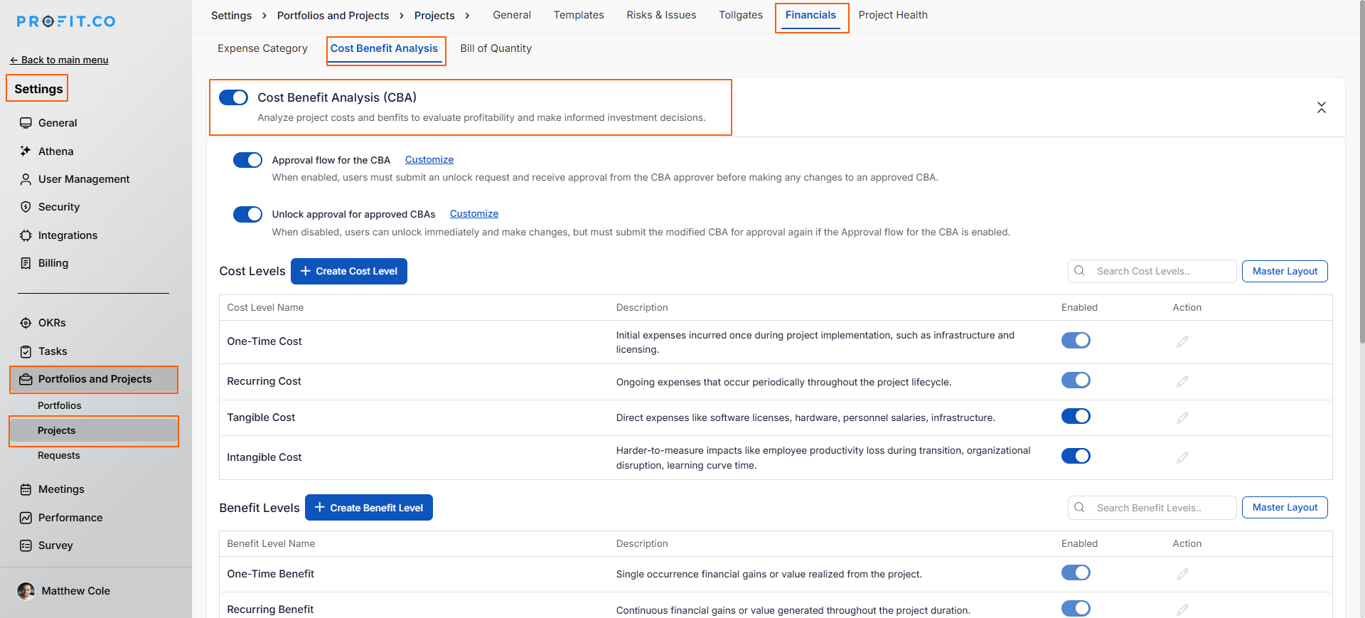Image resolution: width=1365 pixels, height=618 pixels.
Task: Switch to the Bill of Quantity tab
Action: point(496,48)
